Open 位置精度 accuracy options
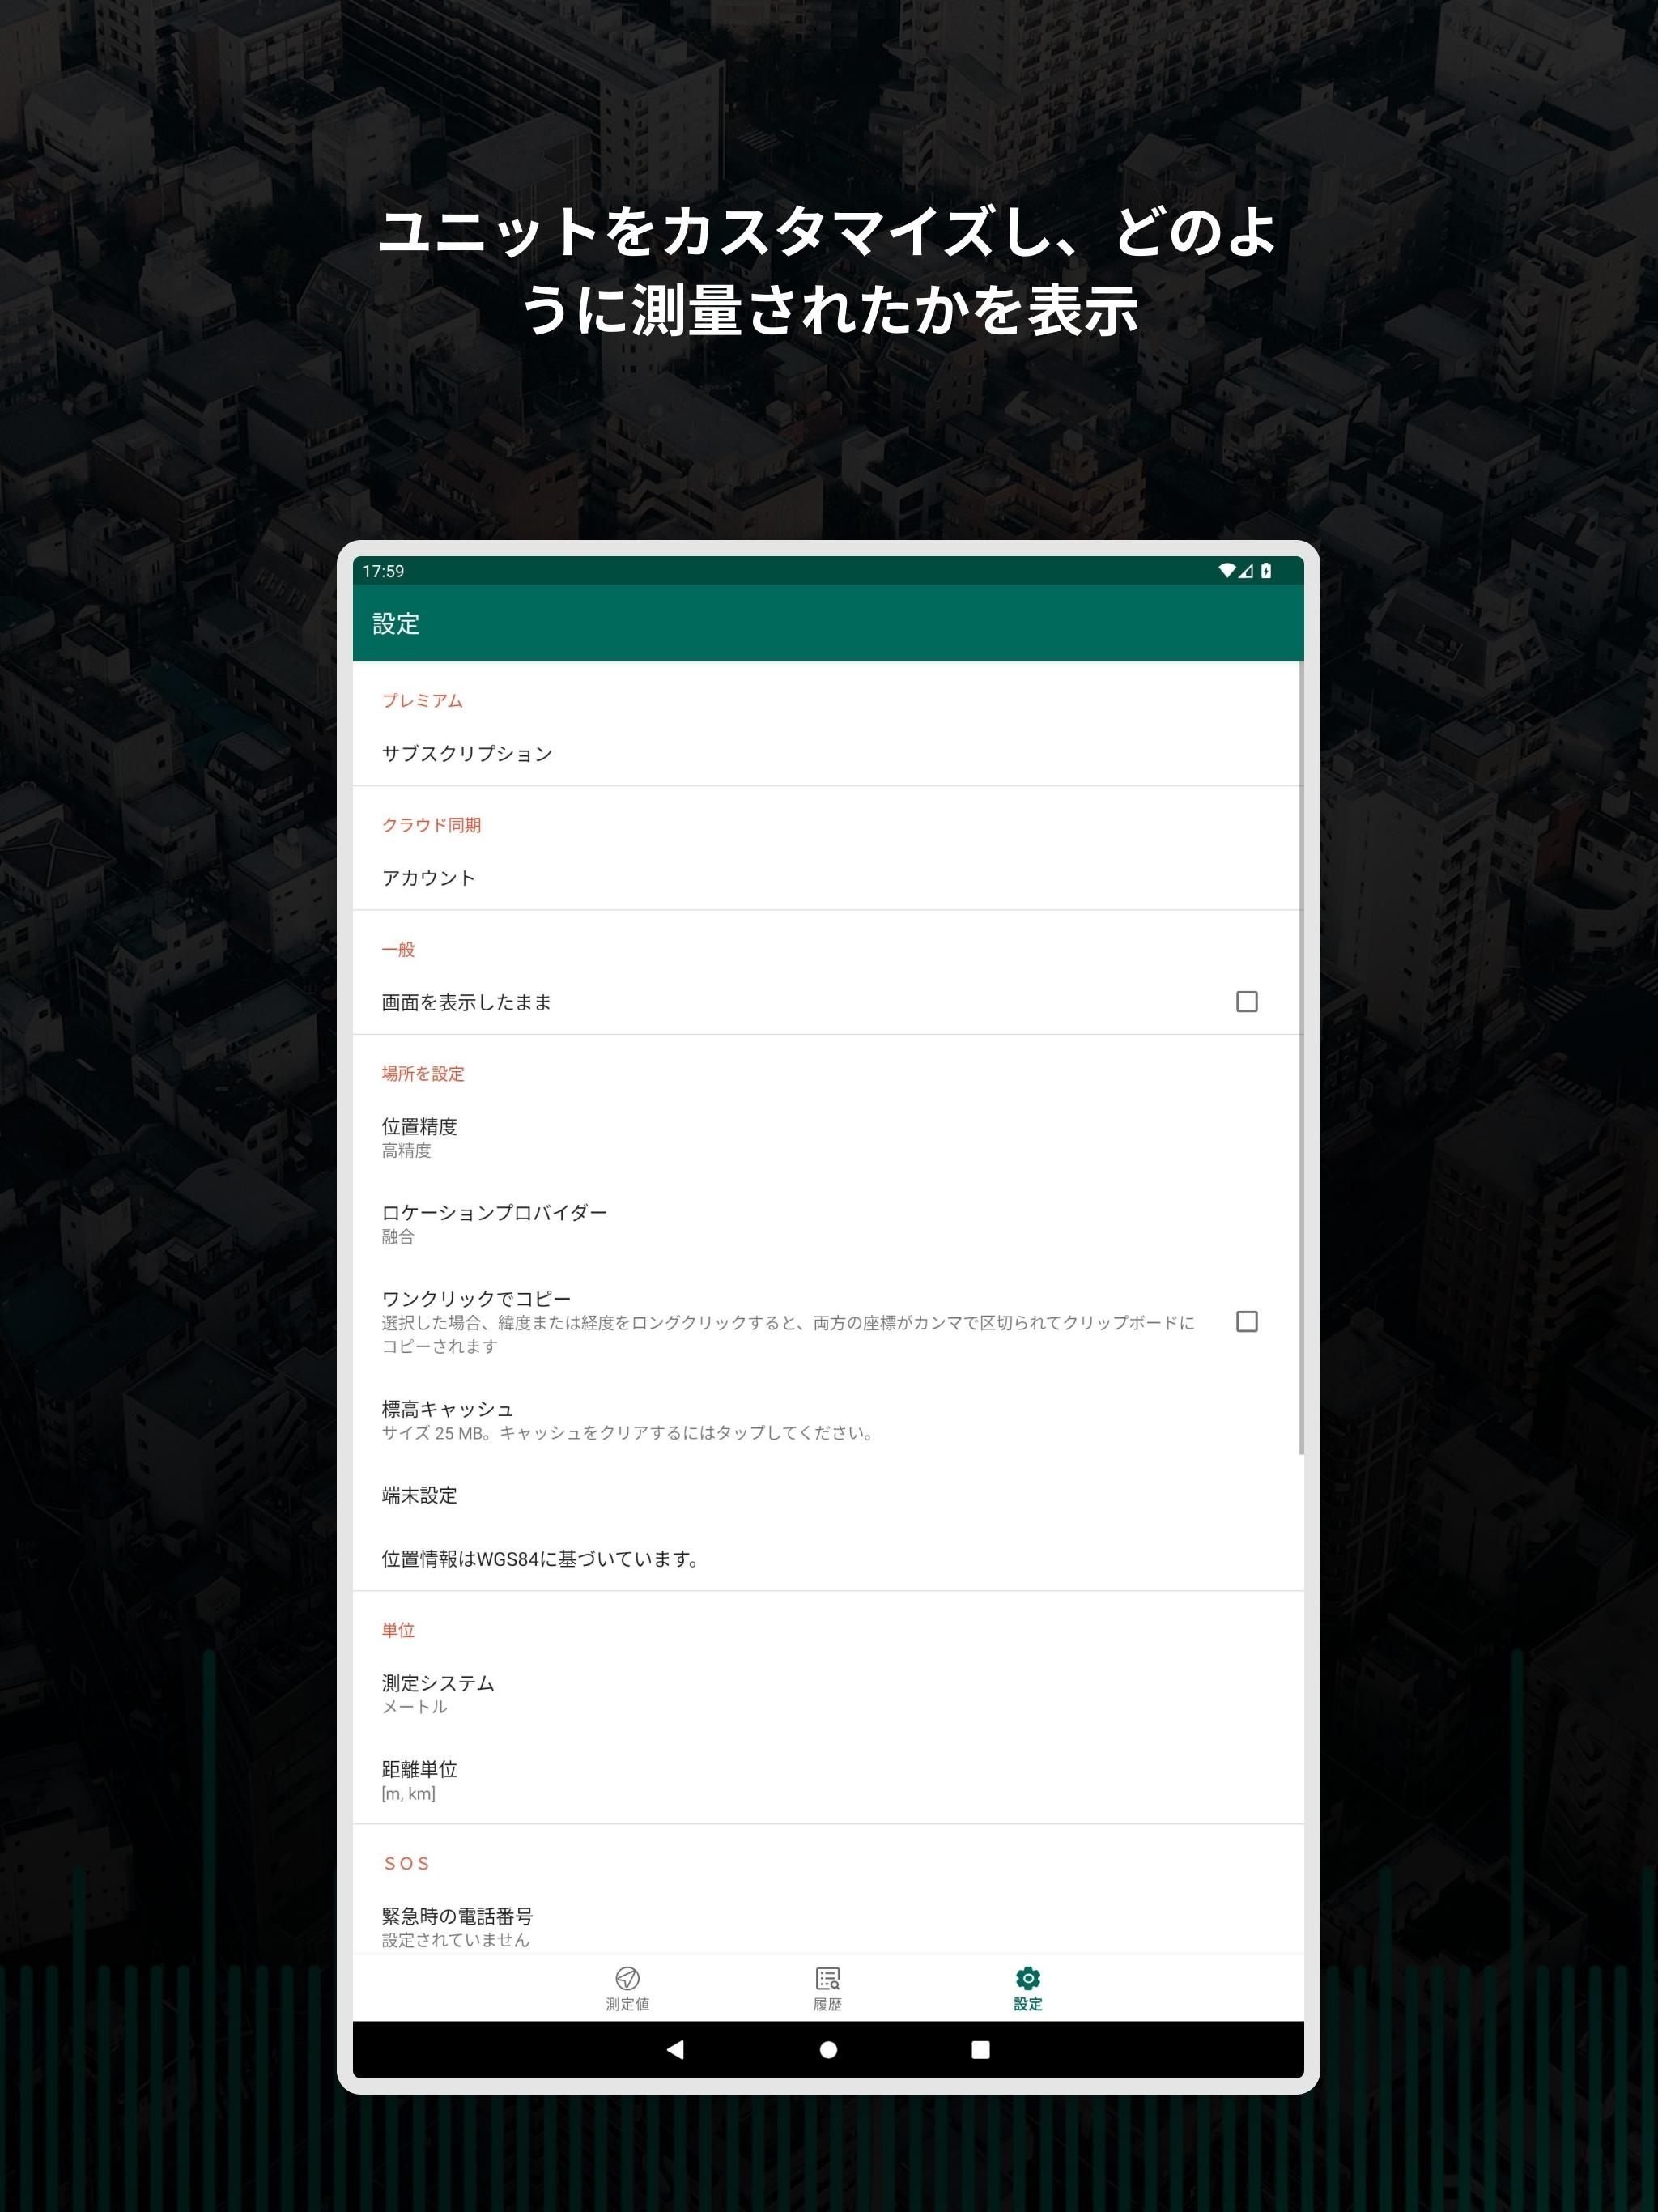Image resolution: width=1658 pixels, height=2212 pixels. (x=828, y=1137)
